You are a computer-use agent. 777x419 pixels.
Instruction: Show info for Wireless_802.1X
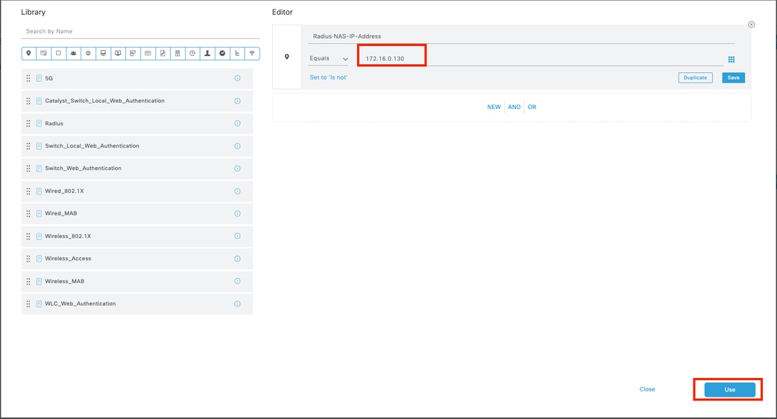click(237, 236)
